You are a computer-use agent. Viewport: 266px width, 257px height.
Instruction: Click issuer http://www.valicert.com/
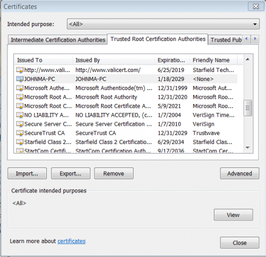[108, 70]
